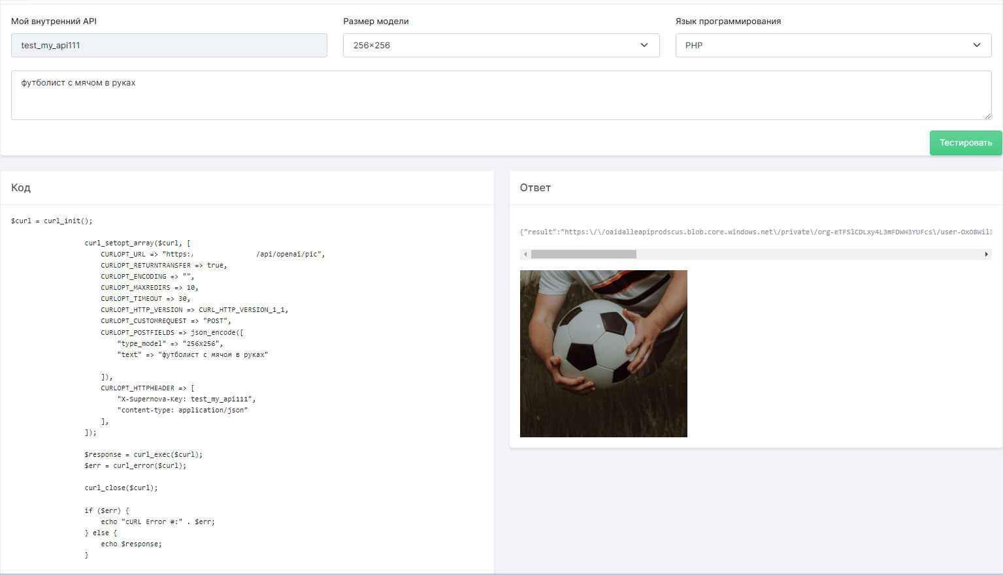The width and height of the screenshot is (1003, 575).
Task: Click the CURLOPT_POSTFIELDS json_encode line
Action: tap(172, 333)
